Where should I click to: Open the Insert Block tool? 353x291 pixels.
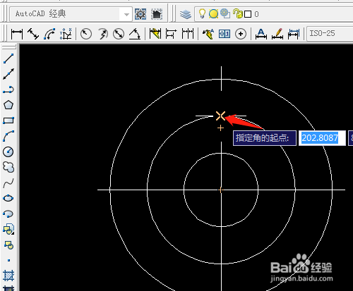pyautogui.click(x=8, y=229)
